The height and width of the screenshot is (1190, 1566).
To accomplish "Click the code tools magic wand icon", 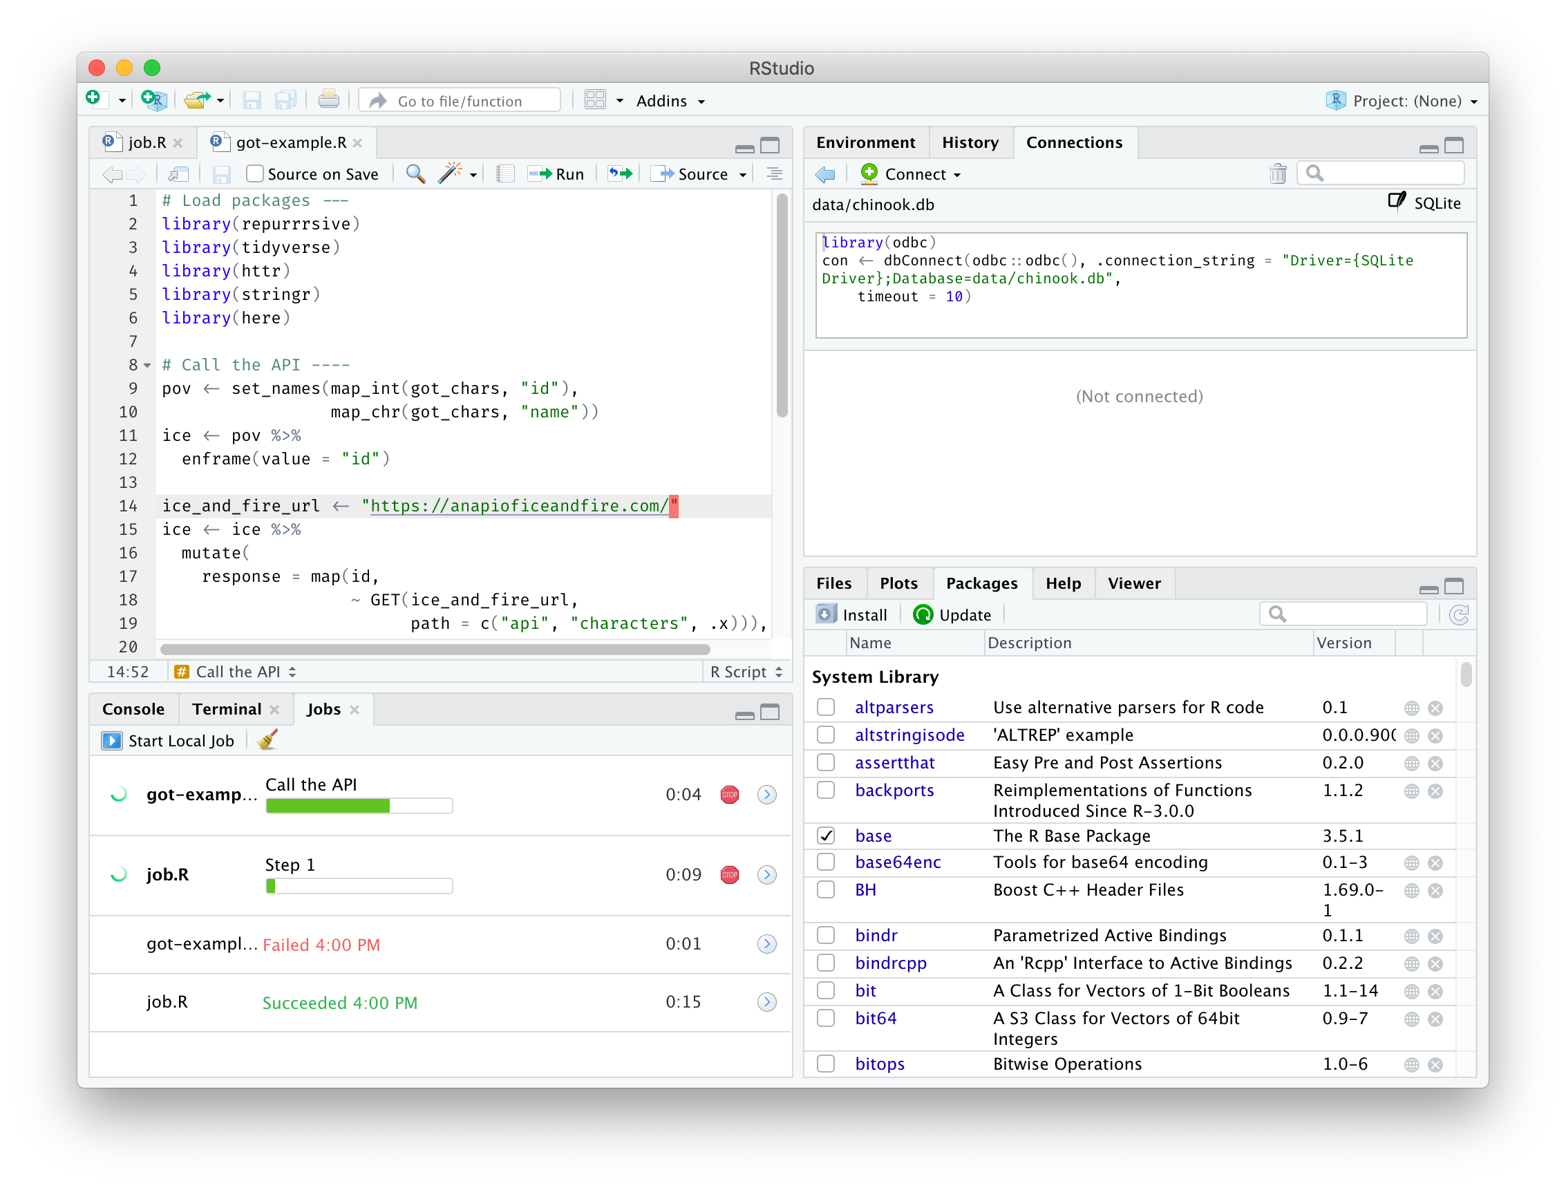I will point(450,174).
